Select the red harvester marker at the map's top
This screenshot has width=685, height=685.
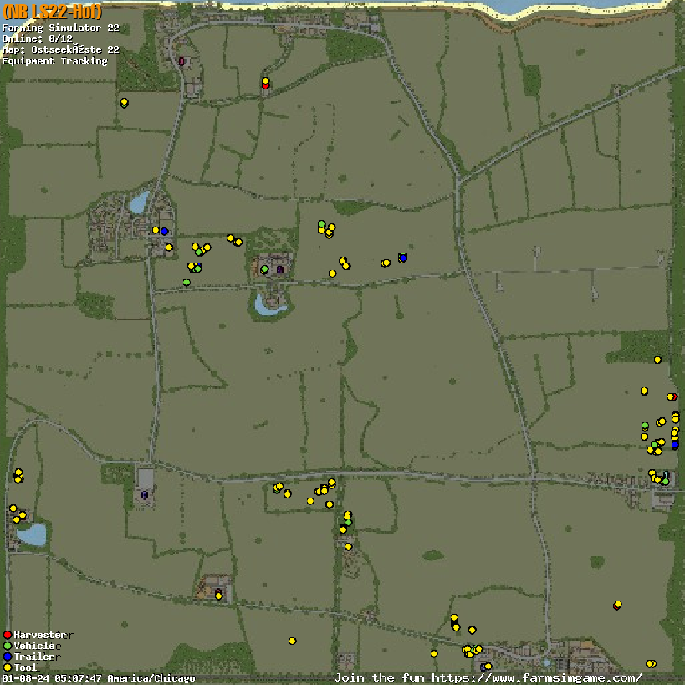point(265,85)
